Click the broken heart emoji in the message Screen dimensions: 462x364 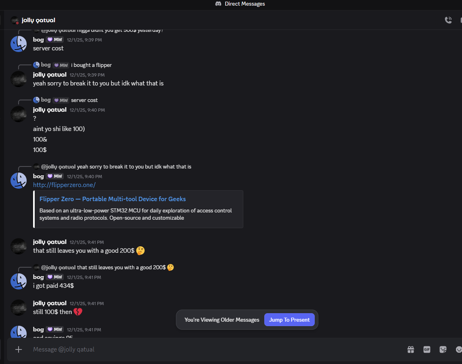(78, 312)
